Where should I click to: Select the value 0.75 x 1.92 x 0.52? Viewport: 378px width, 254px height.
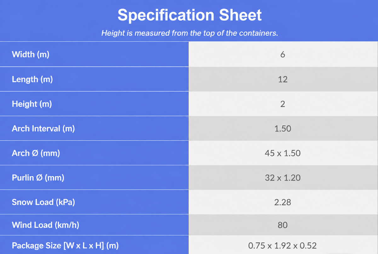[x=283, y=246]
